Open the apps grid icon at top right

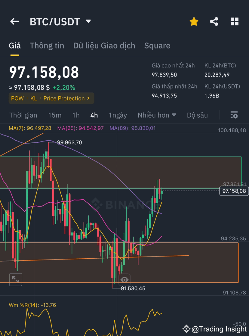click(234, 21)
